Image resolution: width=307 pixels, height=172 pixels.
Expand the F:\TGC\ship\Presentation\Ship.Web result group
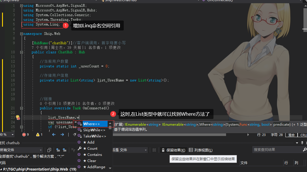pos(1,169)
